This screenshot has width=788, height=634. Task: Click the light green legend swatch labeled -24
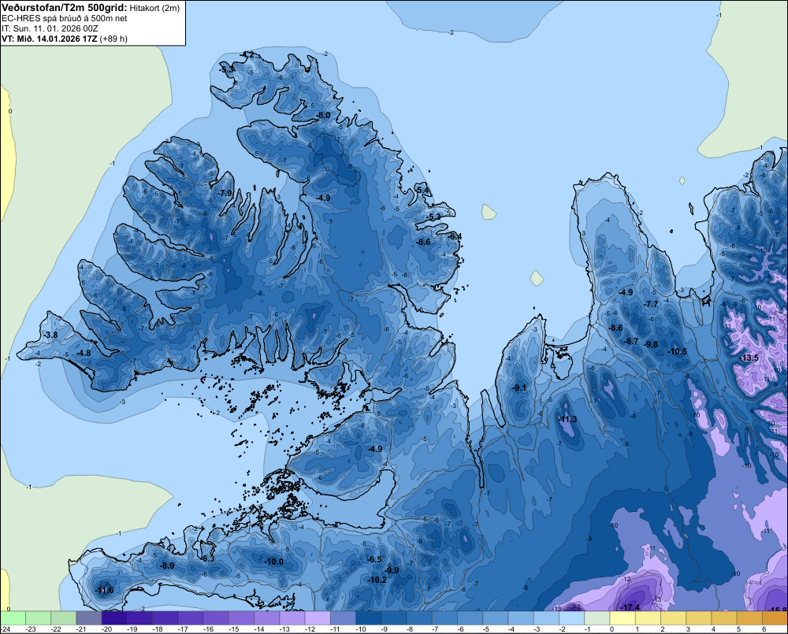point(13,617)
